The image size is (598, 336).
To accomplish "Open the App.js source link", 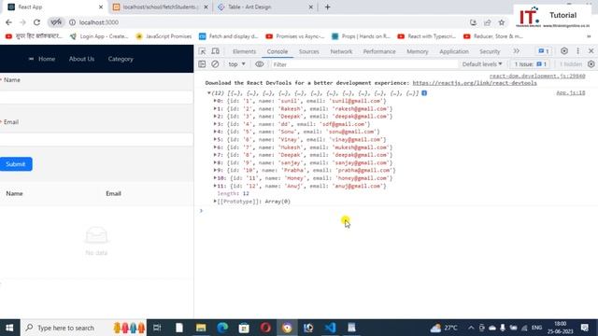I will click(x=571, y=92).
